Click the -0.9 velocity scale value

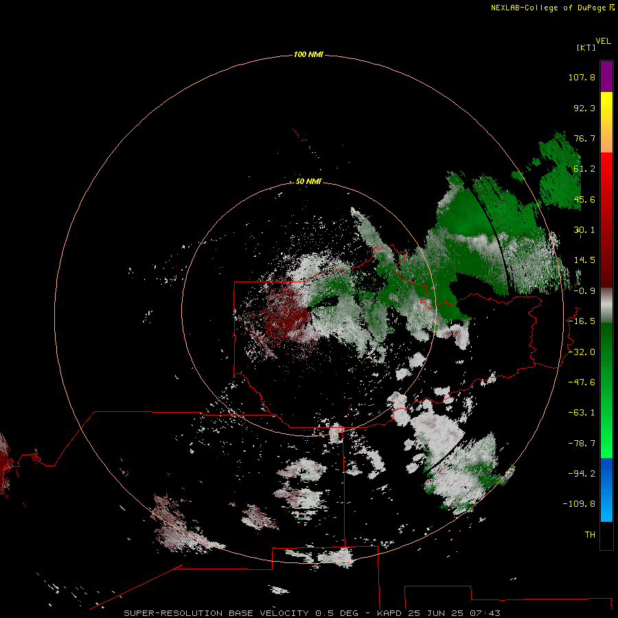(584, 291)
